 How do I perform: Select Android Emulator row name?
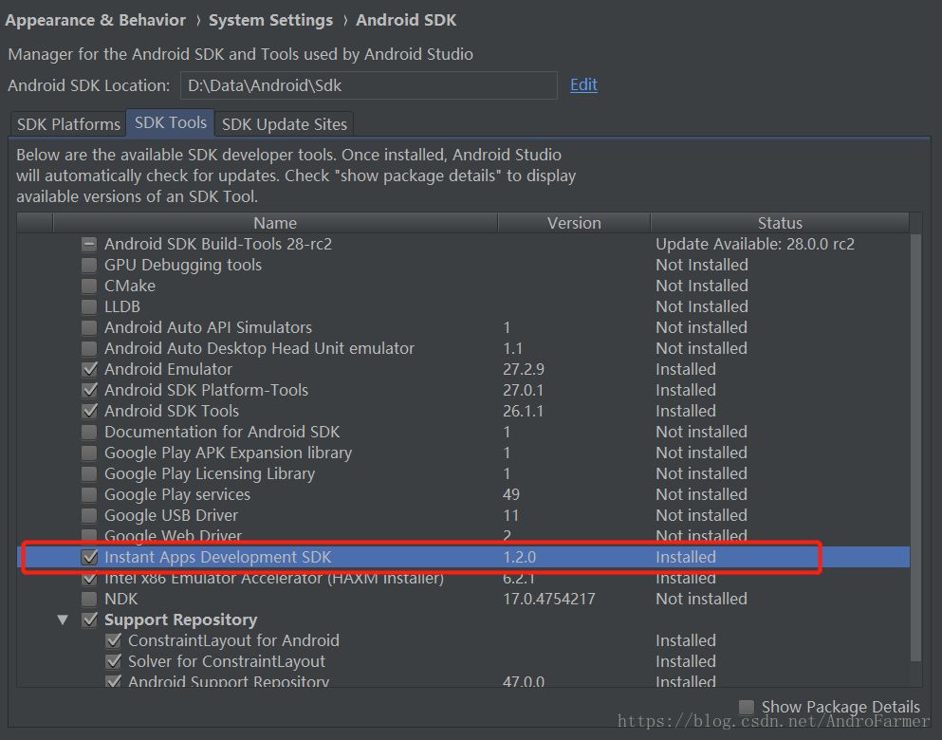[168, 369]
